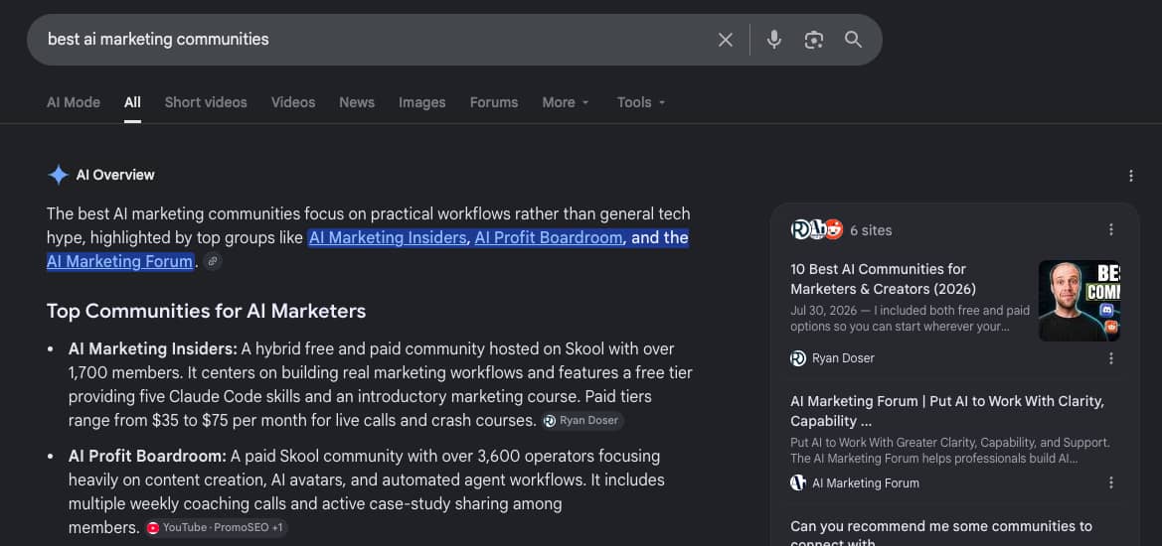
Task: Switch to AI Mode tab
Action: click(74, 102)
